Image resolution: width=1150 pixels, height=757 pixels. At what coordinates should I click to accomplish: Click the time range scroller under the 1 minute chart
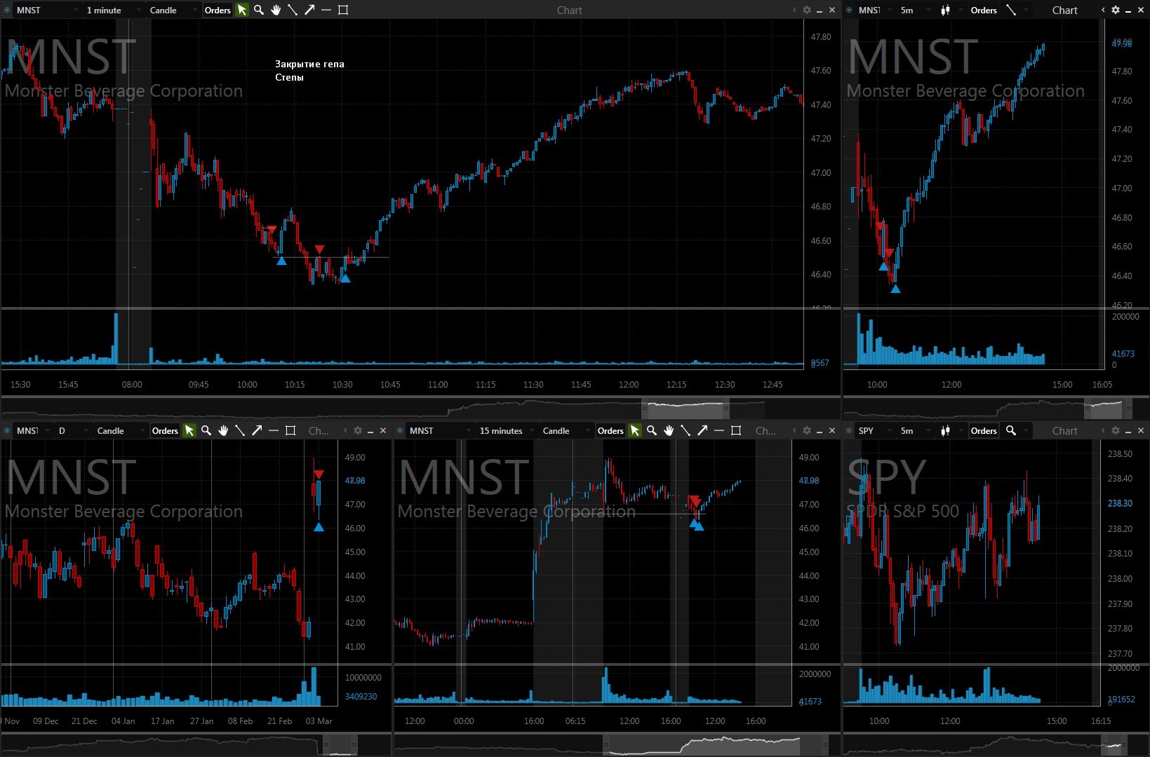(x=686, y=407)
